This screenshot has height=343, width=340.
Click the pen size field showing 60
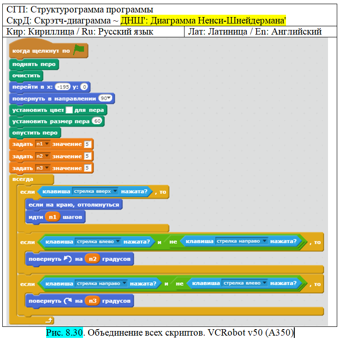[96, 121]
